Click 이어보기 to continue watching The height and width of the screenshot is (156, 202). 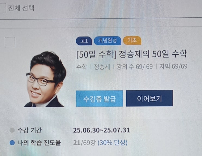coord(150,98)
